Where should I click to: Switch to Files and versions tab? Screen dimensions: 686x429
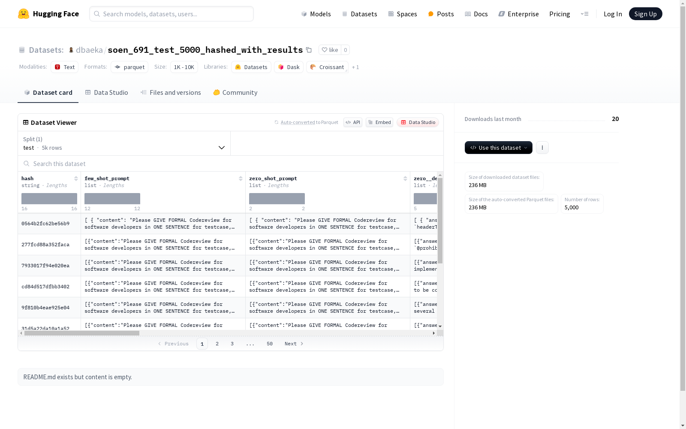(171, 93)
